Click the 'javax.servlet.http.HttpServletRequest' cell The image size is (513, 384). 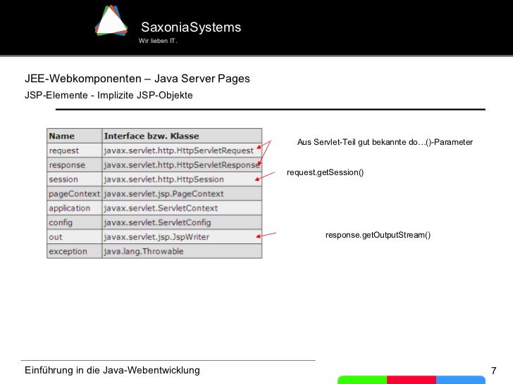(x=182, y=151)
